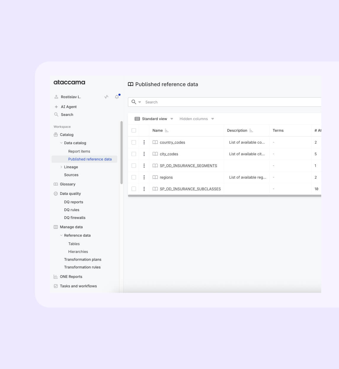
Task: Toggle the select-all header checkbox
Action: tap(134, 130)
